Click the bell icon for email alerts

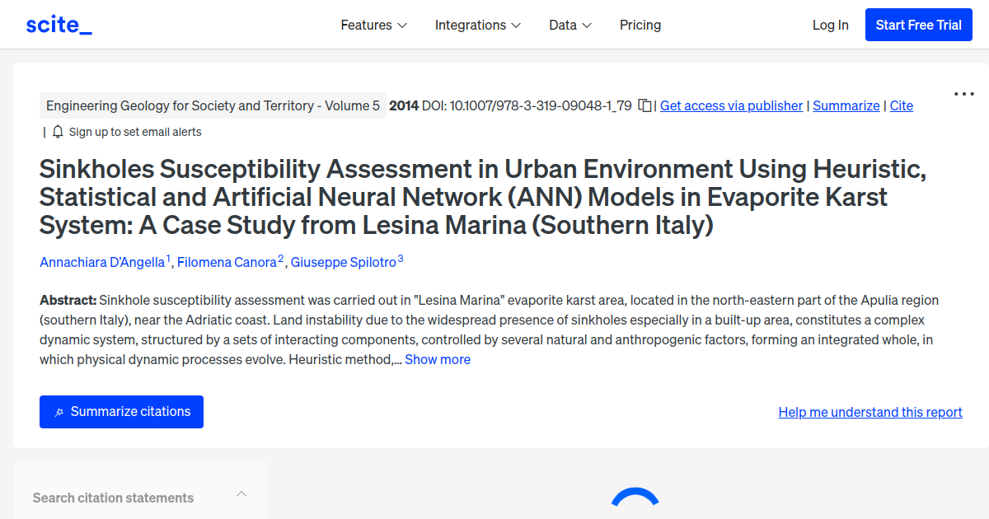(56, 131)
